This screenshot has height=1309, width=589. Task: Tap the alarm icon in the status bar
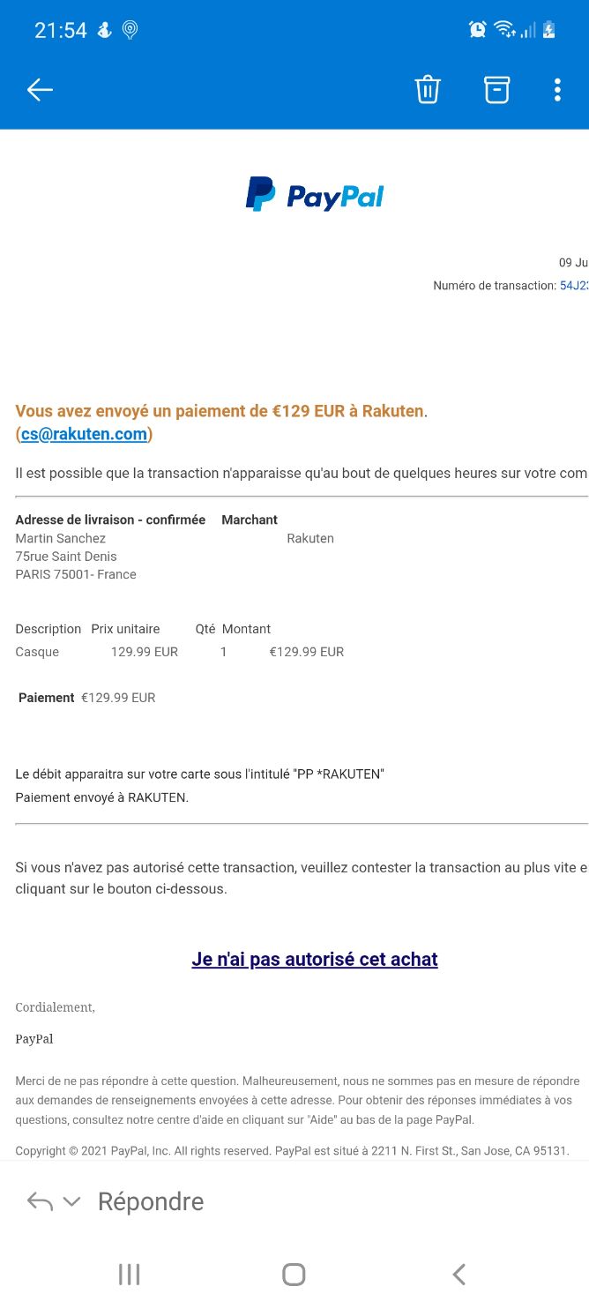[478, 30]
